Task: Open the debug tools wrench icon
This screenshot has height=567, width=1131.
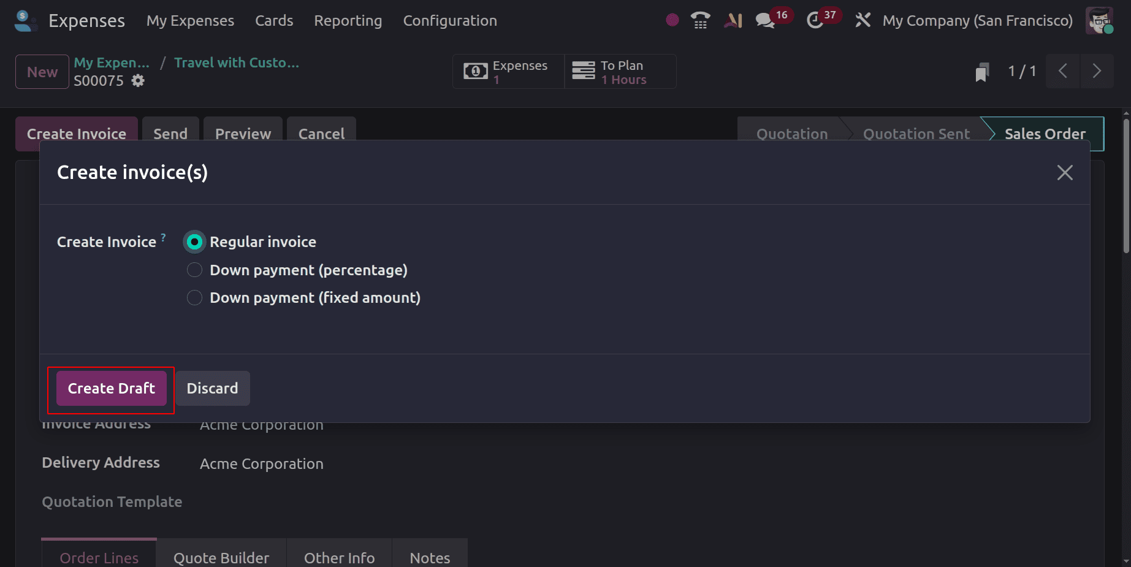Action: tap(863, 20)
